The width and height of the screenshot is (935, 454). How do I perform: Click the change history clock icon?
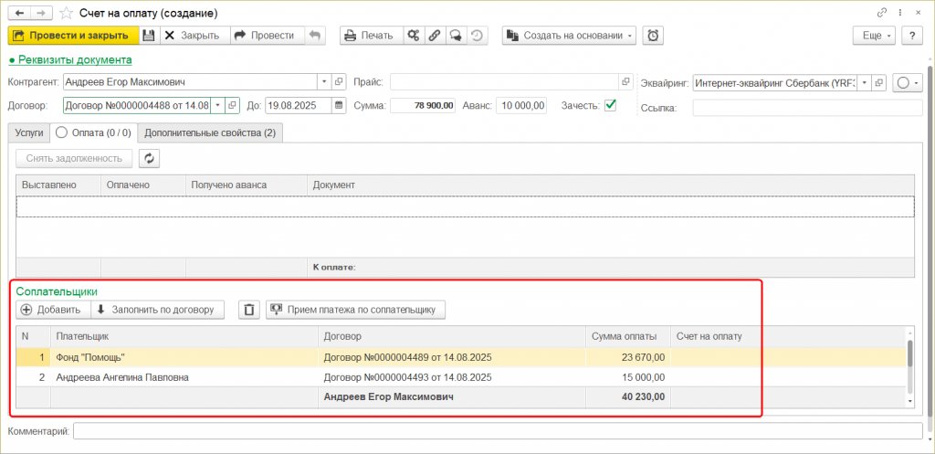[x=477, y=36]
